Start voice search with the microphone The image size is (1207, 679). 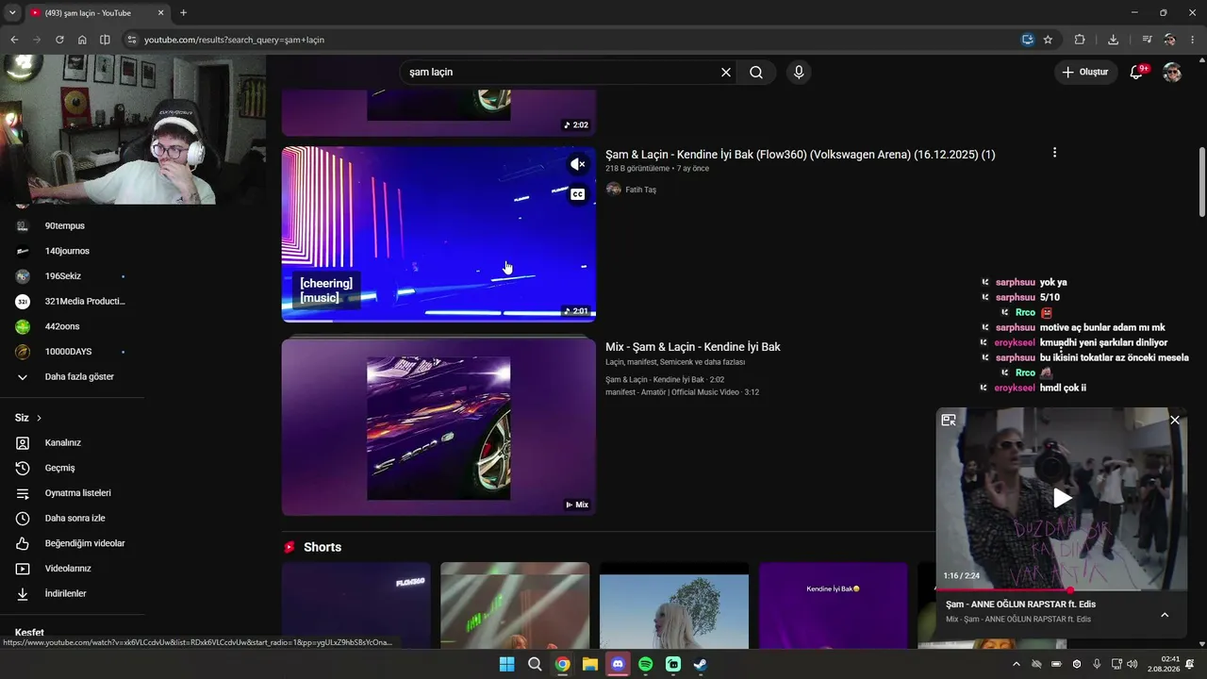(799, 73)
